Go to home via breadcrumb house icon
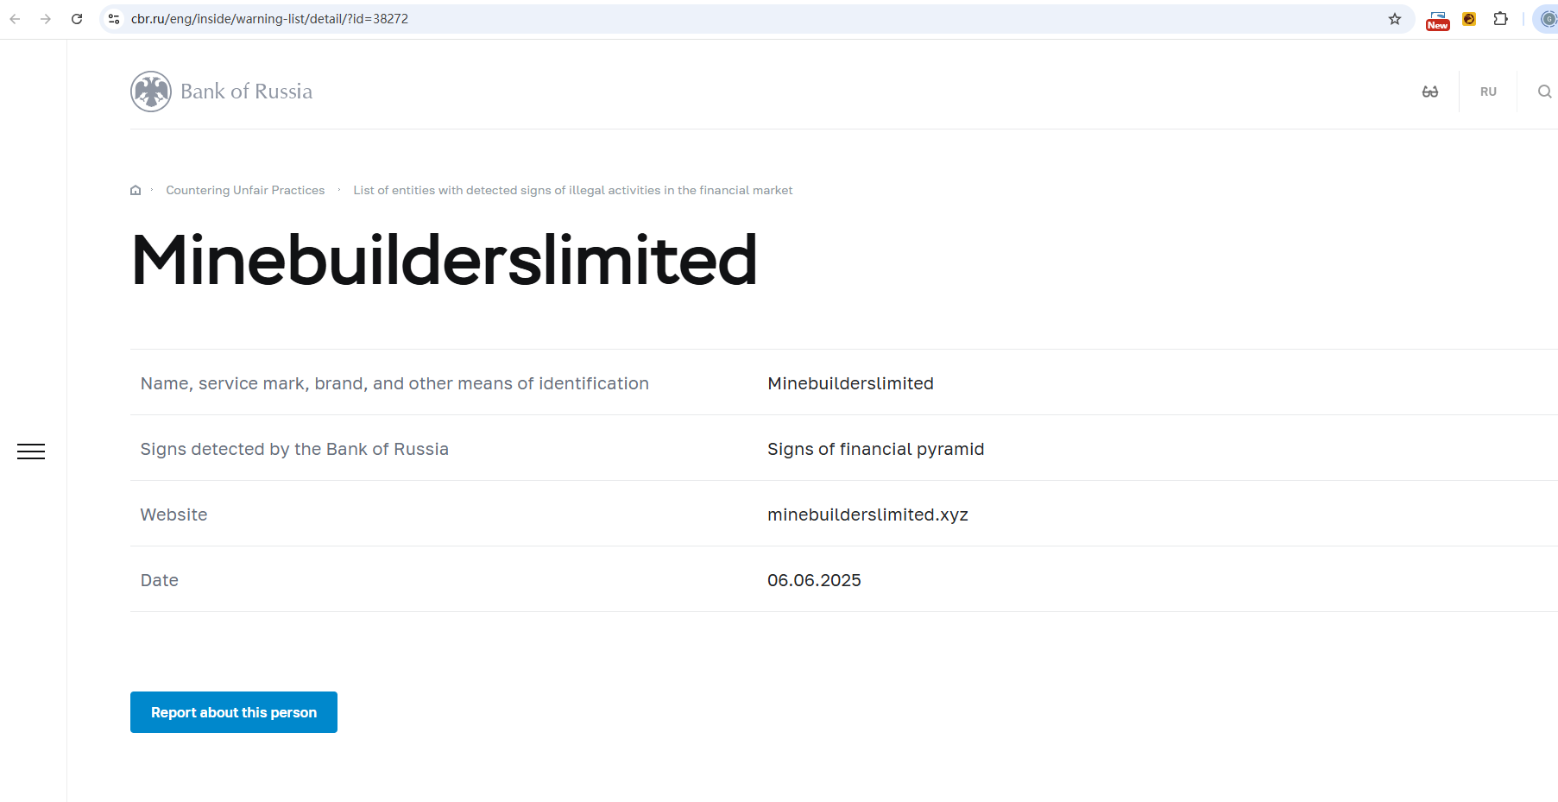This screenshot has width=1558, height=802. (136, 191)
